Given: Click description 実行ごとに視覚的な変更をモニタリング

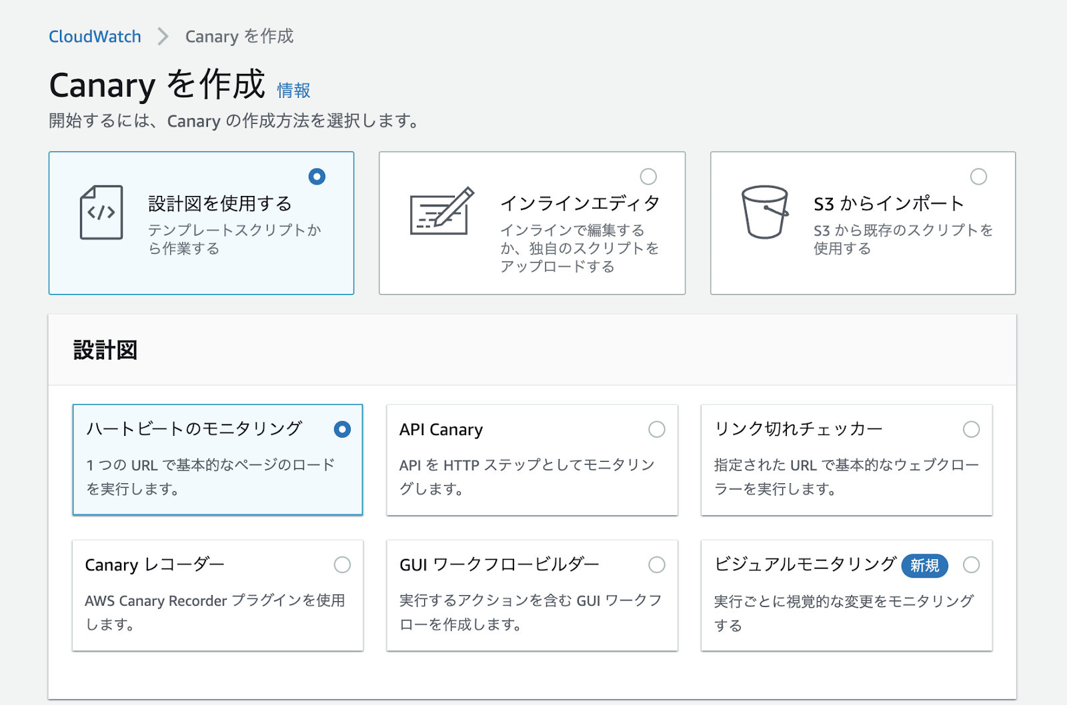Looking at the screenshot, I should 844,613.
